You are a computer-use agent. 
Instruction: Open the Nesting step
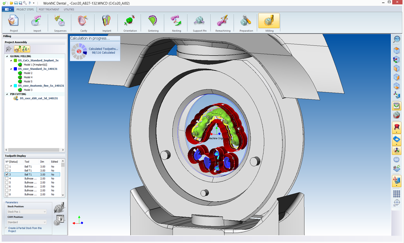tap(176, 23)
